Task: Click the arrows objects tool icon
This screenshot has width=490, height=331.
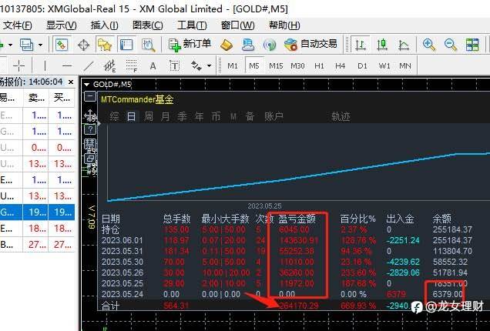Action: tap(196, 66)
